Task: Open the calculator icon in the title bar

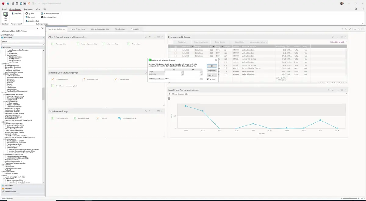Action: 13,3
